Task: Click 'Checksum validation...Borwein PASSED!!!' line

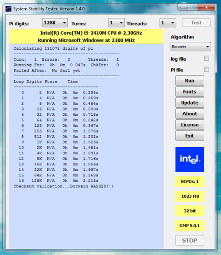Action: (63, 186)
